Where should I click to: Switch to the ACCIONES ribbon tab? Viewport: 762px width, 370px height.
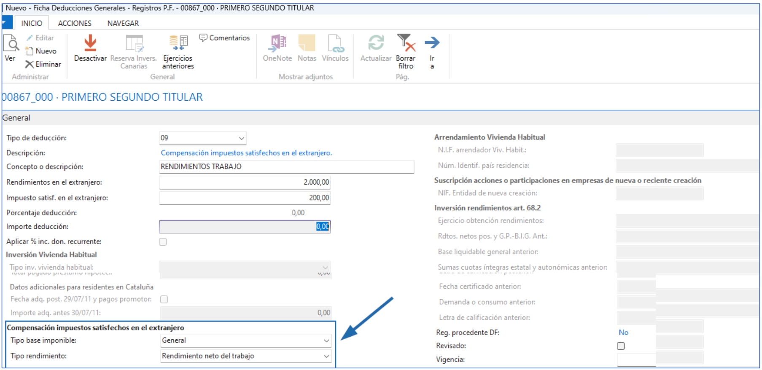point(75,23)
